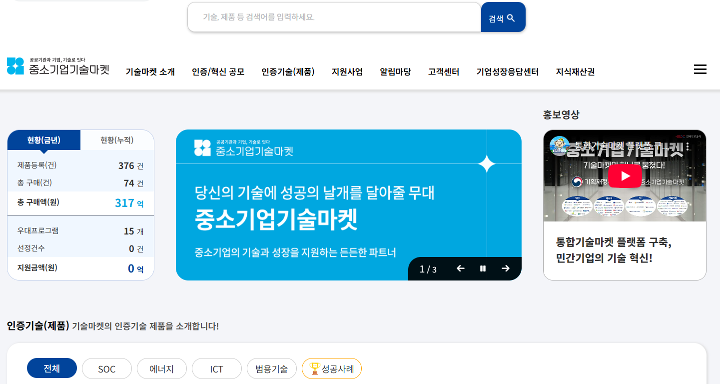Filter products by 범용기술
This screenshot has width=720, height=384.
(x=272, y=369)
